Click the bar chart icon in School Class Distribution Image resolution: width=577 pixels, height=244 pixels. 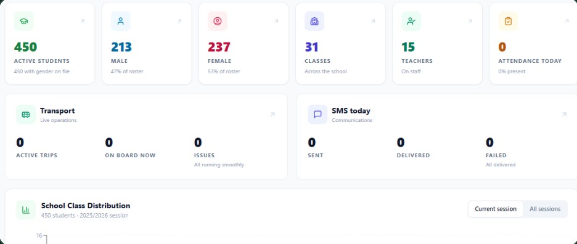[26, 209]
